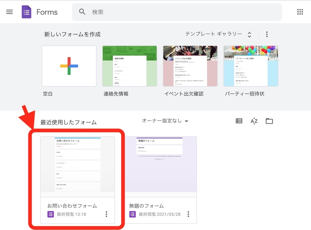311x230 pixels.
Task: Open the オーナー指定なし filter dropdown
Action: (x=165, y=121)
